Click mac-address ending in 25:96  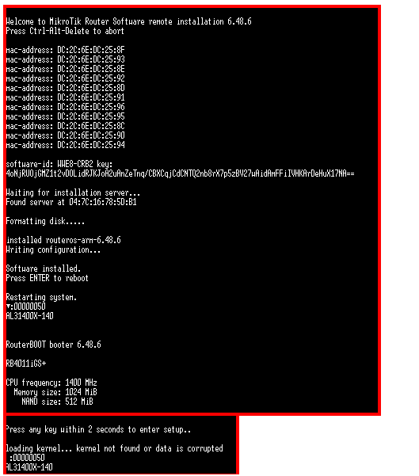click(65, 107)
